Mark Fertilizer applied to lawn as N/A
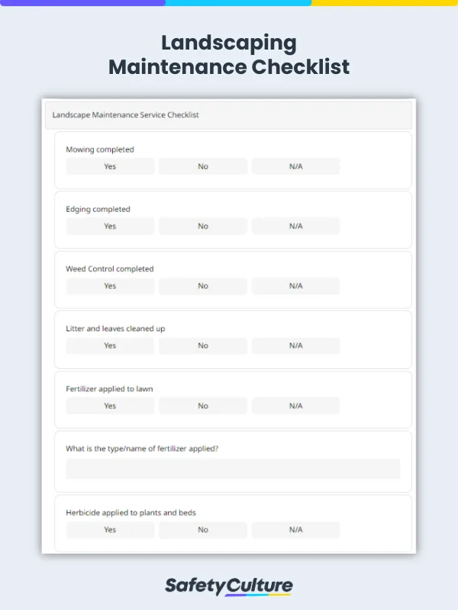The image size is (458, 610). tap(295, 406)
